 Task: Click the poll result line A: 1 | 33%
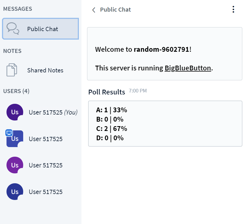(x=111, y=110)
